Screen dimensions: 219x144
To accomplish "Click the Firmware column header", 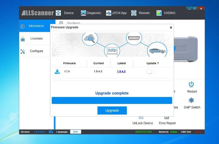I will (69, 63).
